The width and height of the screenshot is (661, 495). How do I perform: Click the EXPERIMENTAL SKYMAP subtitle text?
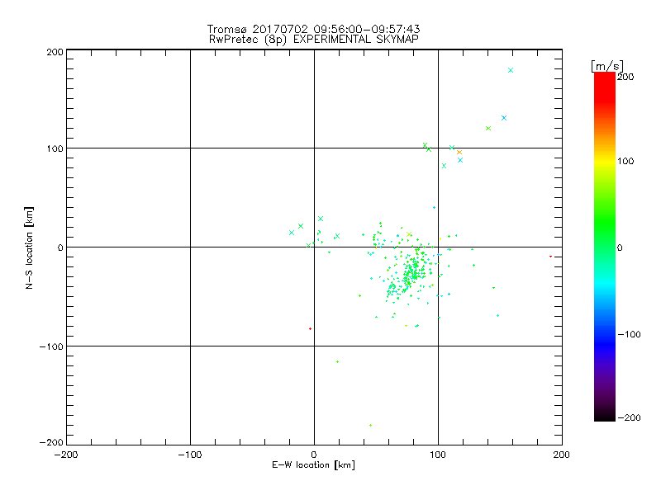[355, 40]
